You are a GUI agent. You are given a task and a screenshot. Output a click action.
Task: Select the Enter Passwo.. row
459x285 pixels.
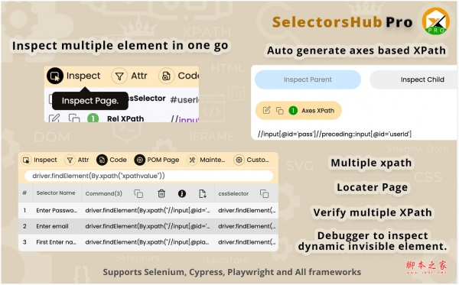coord(148,210)
